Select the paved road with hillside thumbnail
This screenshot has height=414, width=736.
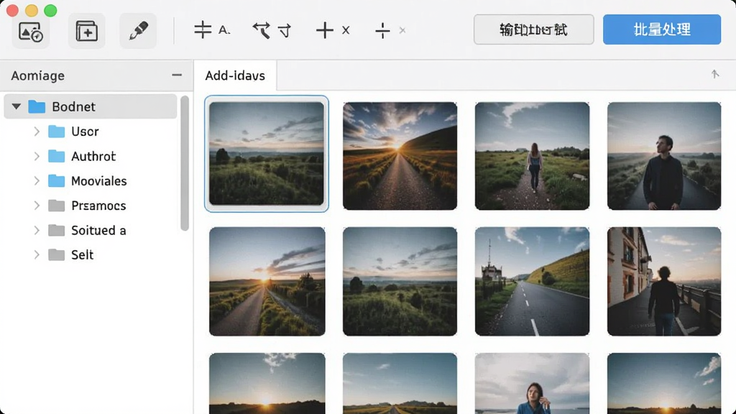[533, 281]
